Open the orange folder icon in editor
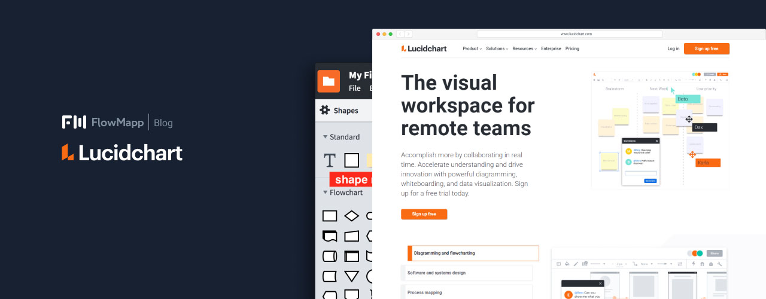766x299 pixels. click(x=329, y=81)
